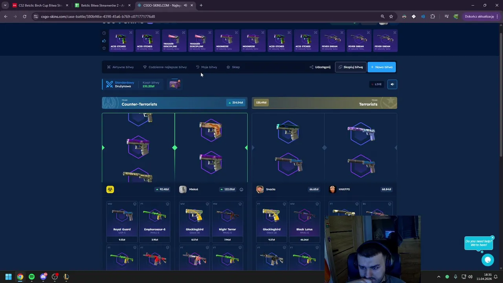Click Dokończ aktualizację update button
This screenshot has width=503, height=283.
coord(482,17)
